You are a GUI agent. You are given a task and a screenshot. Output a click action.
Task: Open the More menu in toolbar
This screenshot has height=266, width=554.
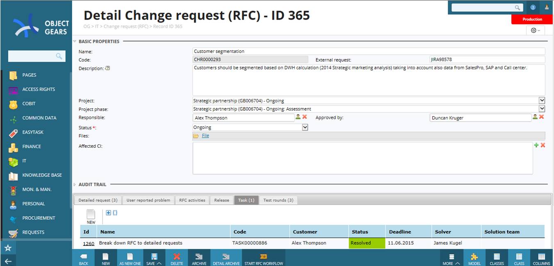tap(451, 259)
